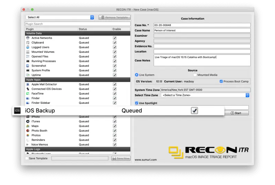This screenshot has width=275, height=185.
Task: Click the Photos plugin icon
Action: click(x=28, y=135)
